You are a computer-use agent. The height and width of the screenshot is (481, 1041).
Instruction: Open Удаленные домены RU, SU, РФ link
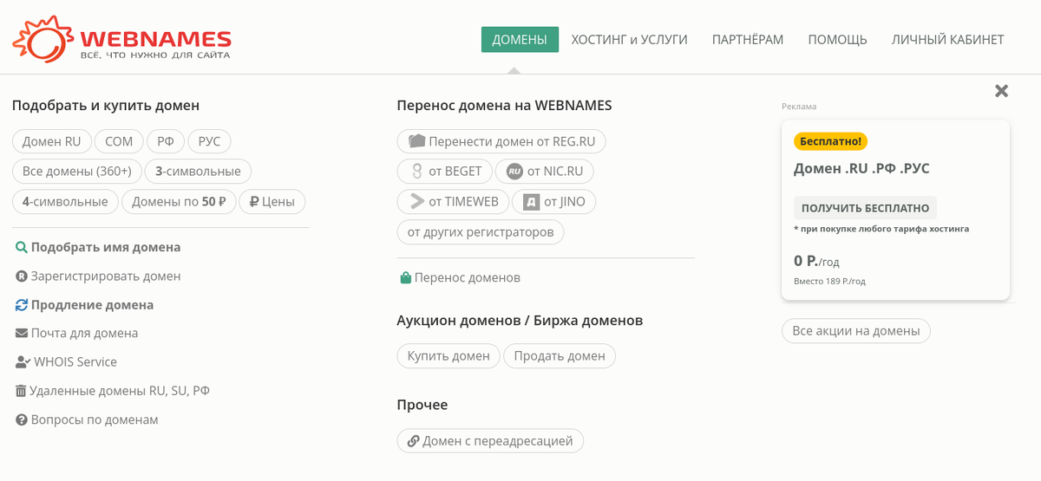[120, 391]
